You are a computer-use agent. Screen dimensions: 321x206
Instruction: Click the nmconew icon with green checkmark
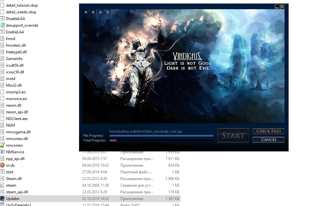click(2, 145)
